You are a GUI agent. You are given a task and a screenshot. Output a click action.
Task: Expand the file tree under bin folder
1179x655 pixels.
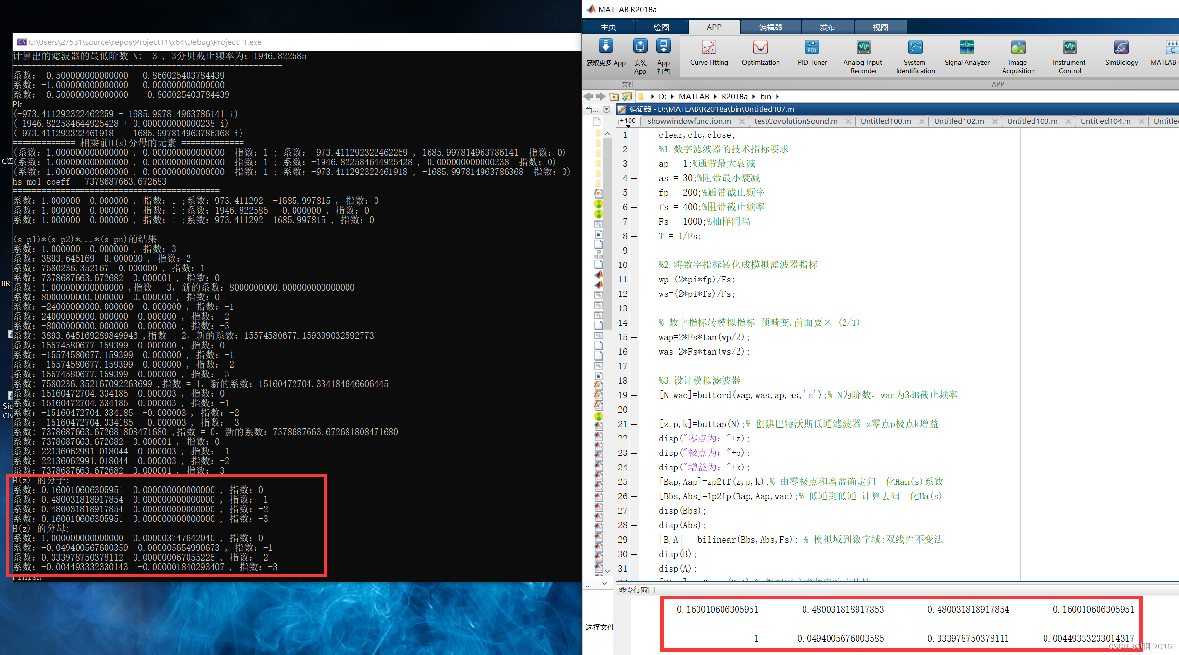(x=798, y=96)
